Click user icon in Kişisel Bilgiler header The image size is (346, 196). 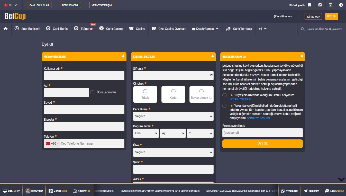[213, 56]
